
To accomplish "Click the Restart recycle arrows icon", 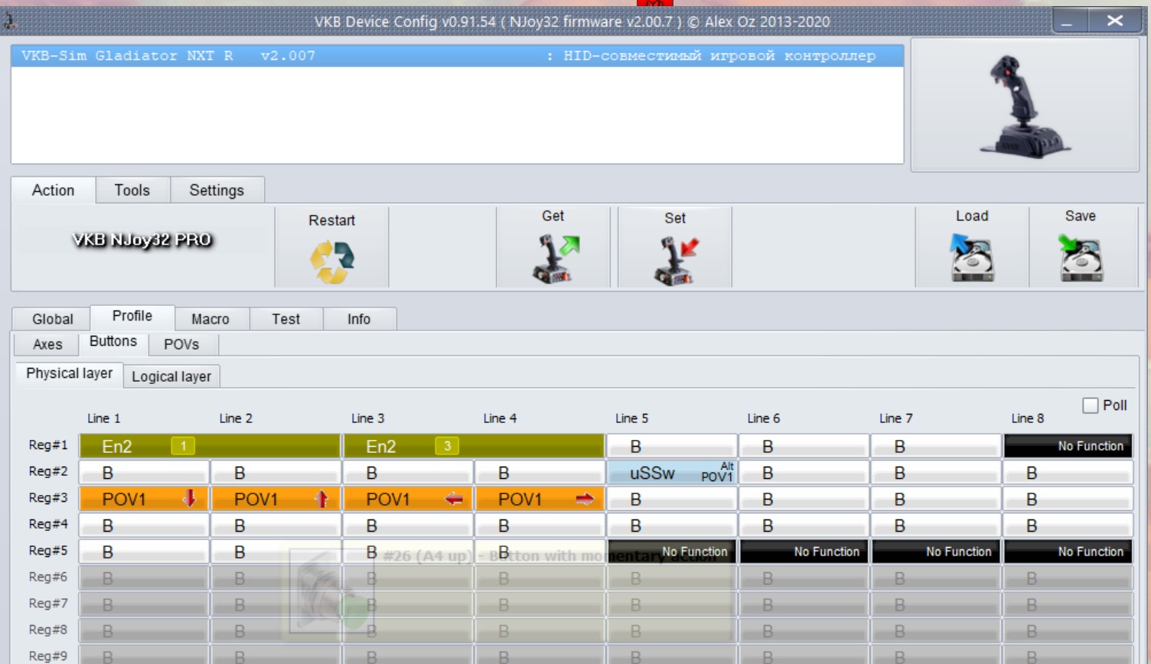I will point(331,262).
